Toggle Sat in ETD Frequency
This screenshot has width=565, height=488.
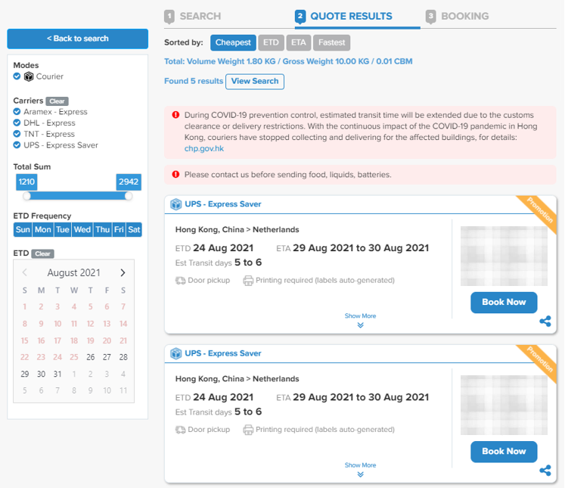[134, 229]
